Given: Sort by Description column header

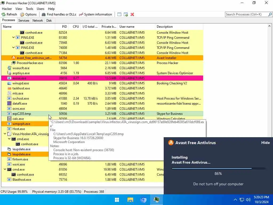Looking at the screenshot, I should pos(179,27).
